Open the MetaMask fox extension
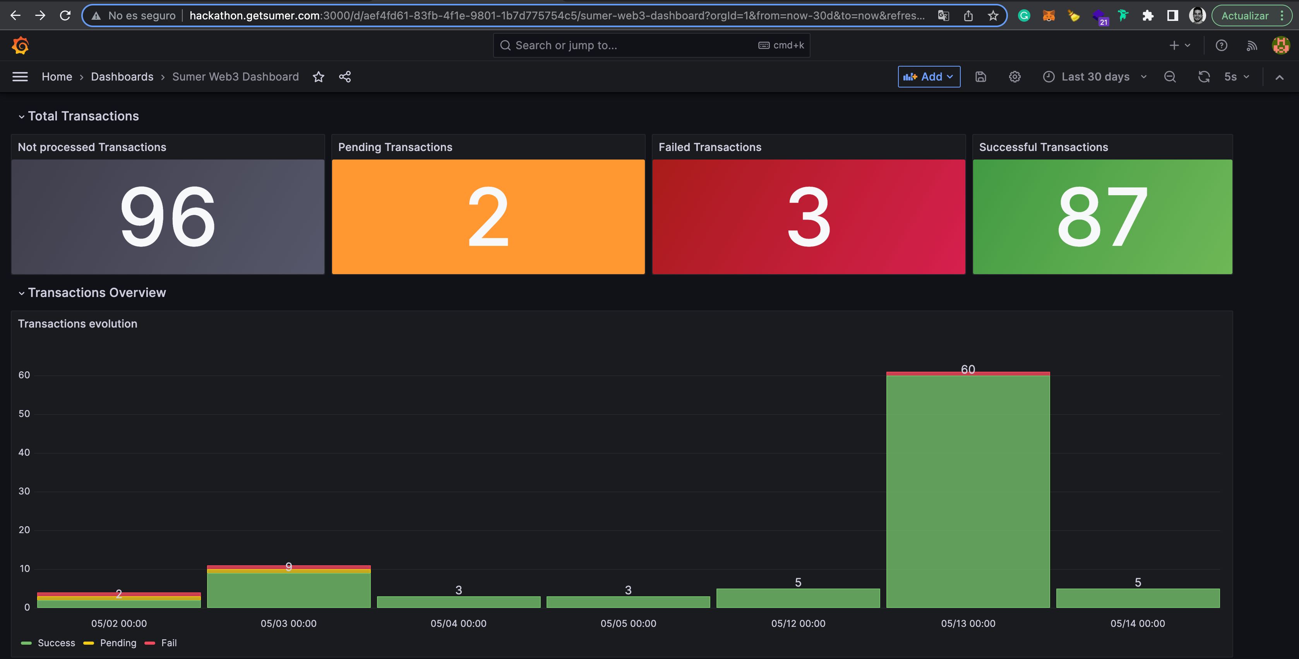Viewport: 1299px width, 659px height. (1049, 15)
